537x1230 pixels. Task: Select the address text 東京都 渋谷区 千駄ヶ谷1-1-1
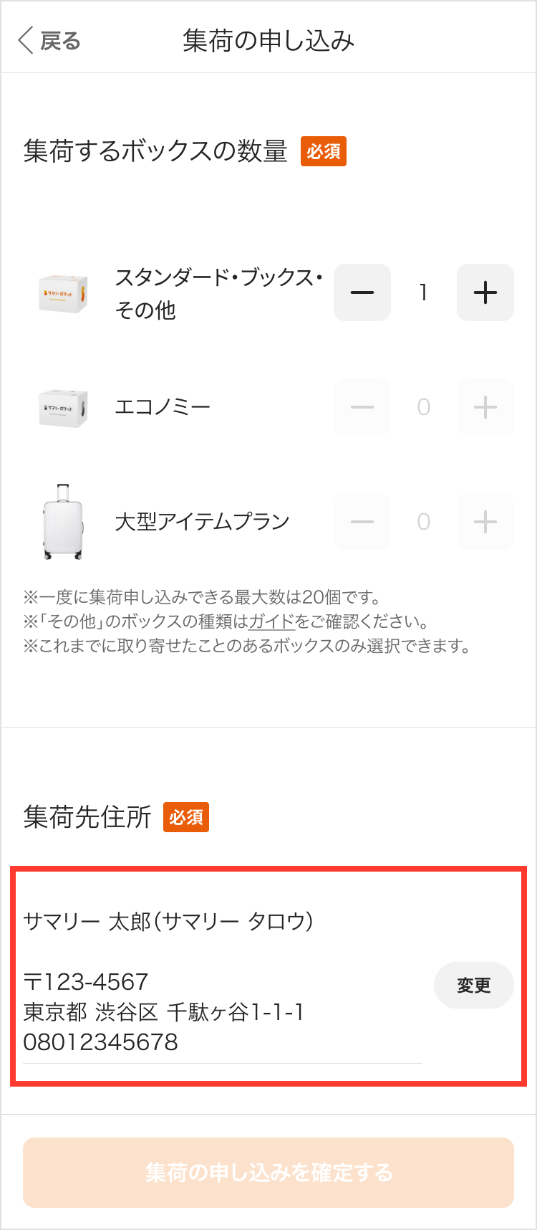tap(164, 1012)
